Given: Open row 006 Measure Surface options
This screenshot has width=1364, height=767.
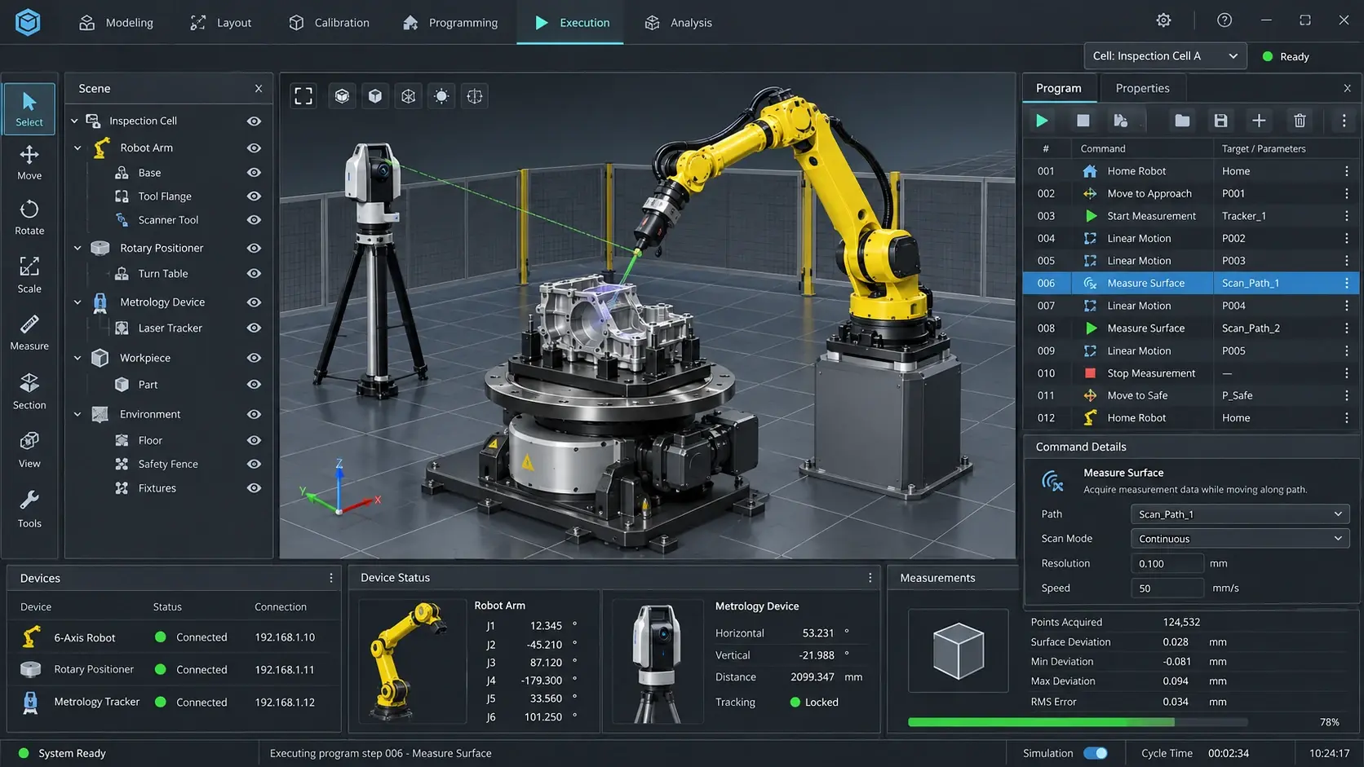Looking at the screenshot, I should pos(1346,283).
